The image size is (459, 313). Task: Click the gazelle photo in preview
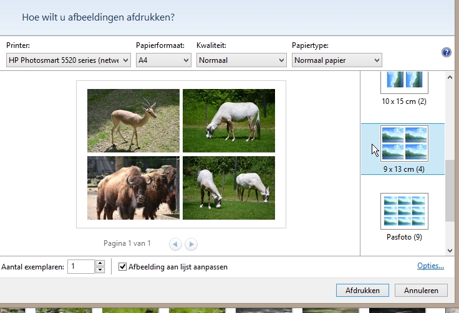point(133,121)
